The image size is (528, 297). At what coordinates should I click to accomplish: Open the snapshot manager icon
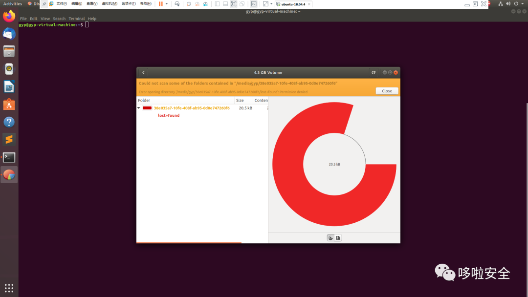pyautogui.click(x=205, y=4)
